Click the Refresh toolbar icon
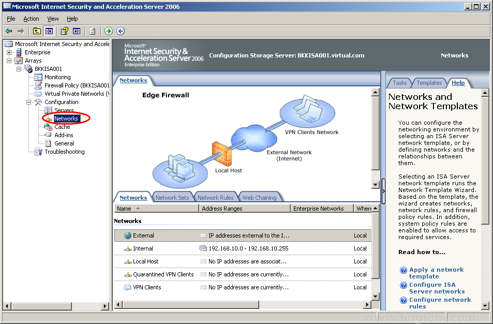Screen dimensions: 493x324 [93, 31]
